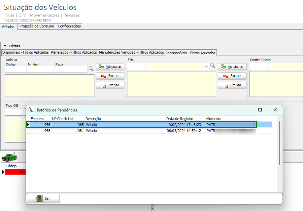Switch to Projeção de Consumo tab

coord(36,26)
